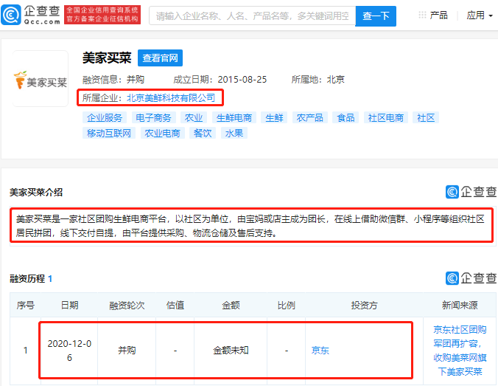Click the 估值 column header
Viewport: 498px width, 386px height.
[175, 305]
